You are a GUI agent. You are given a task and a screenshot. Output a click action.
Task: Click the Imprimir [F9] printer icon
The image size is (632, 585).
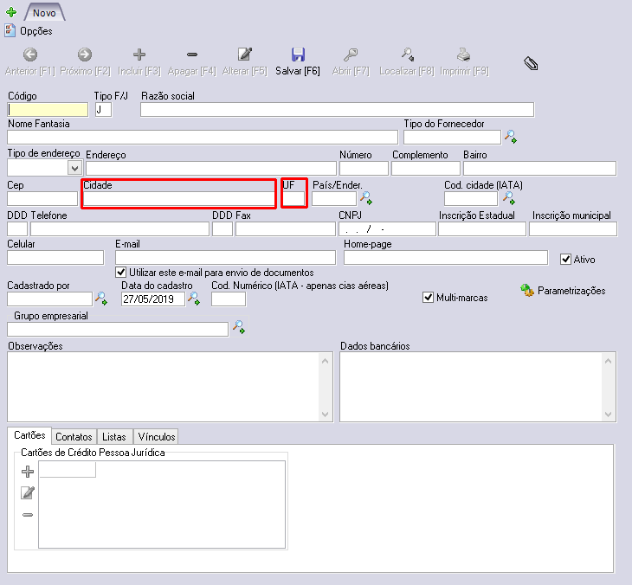click(x=464, y=55)
